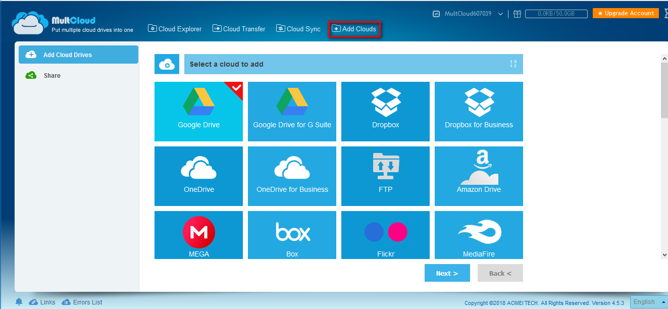Select the OneDrive cloud tile

coord(198,176)
